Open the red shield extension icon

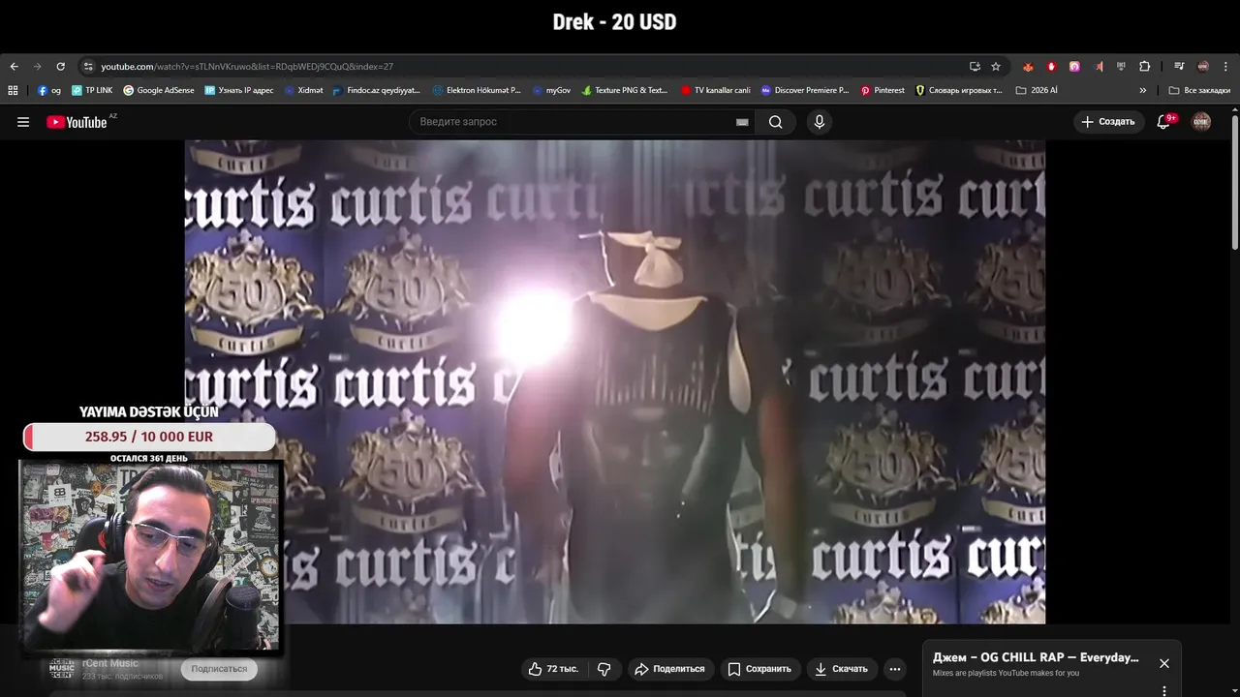pos(1051,67)
